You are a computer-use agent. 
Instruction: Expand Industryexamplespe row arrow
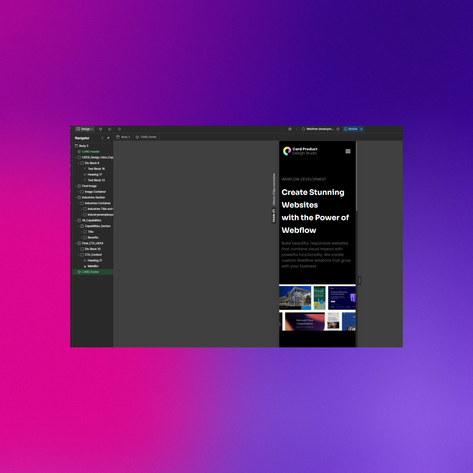coord(82,215)
